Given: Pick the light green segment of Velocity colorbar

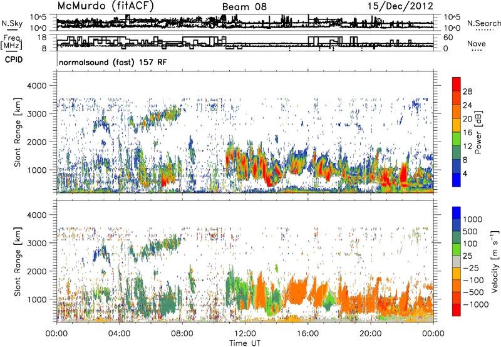Looking at the screenshot, I should 457,249.
